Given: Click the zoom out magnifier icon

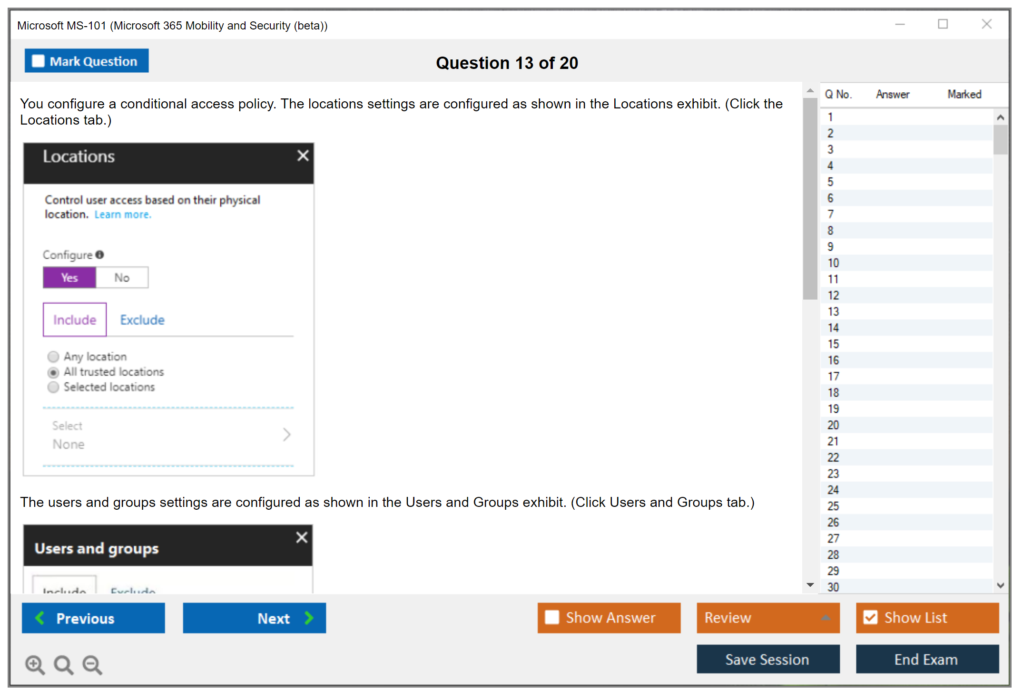Looking at the screenshot, I should tap(92, 664).
